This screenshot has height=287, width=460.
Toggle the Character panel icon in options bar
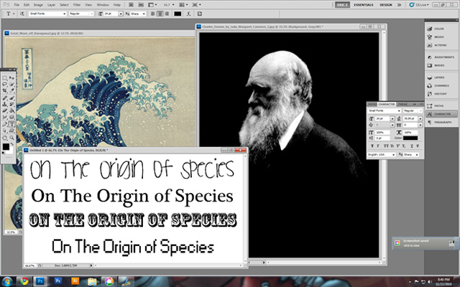[x=200, y=14]
